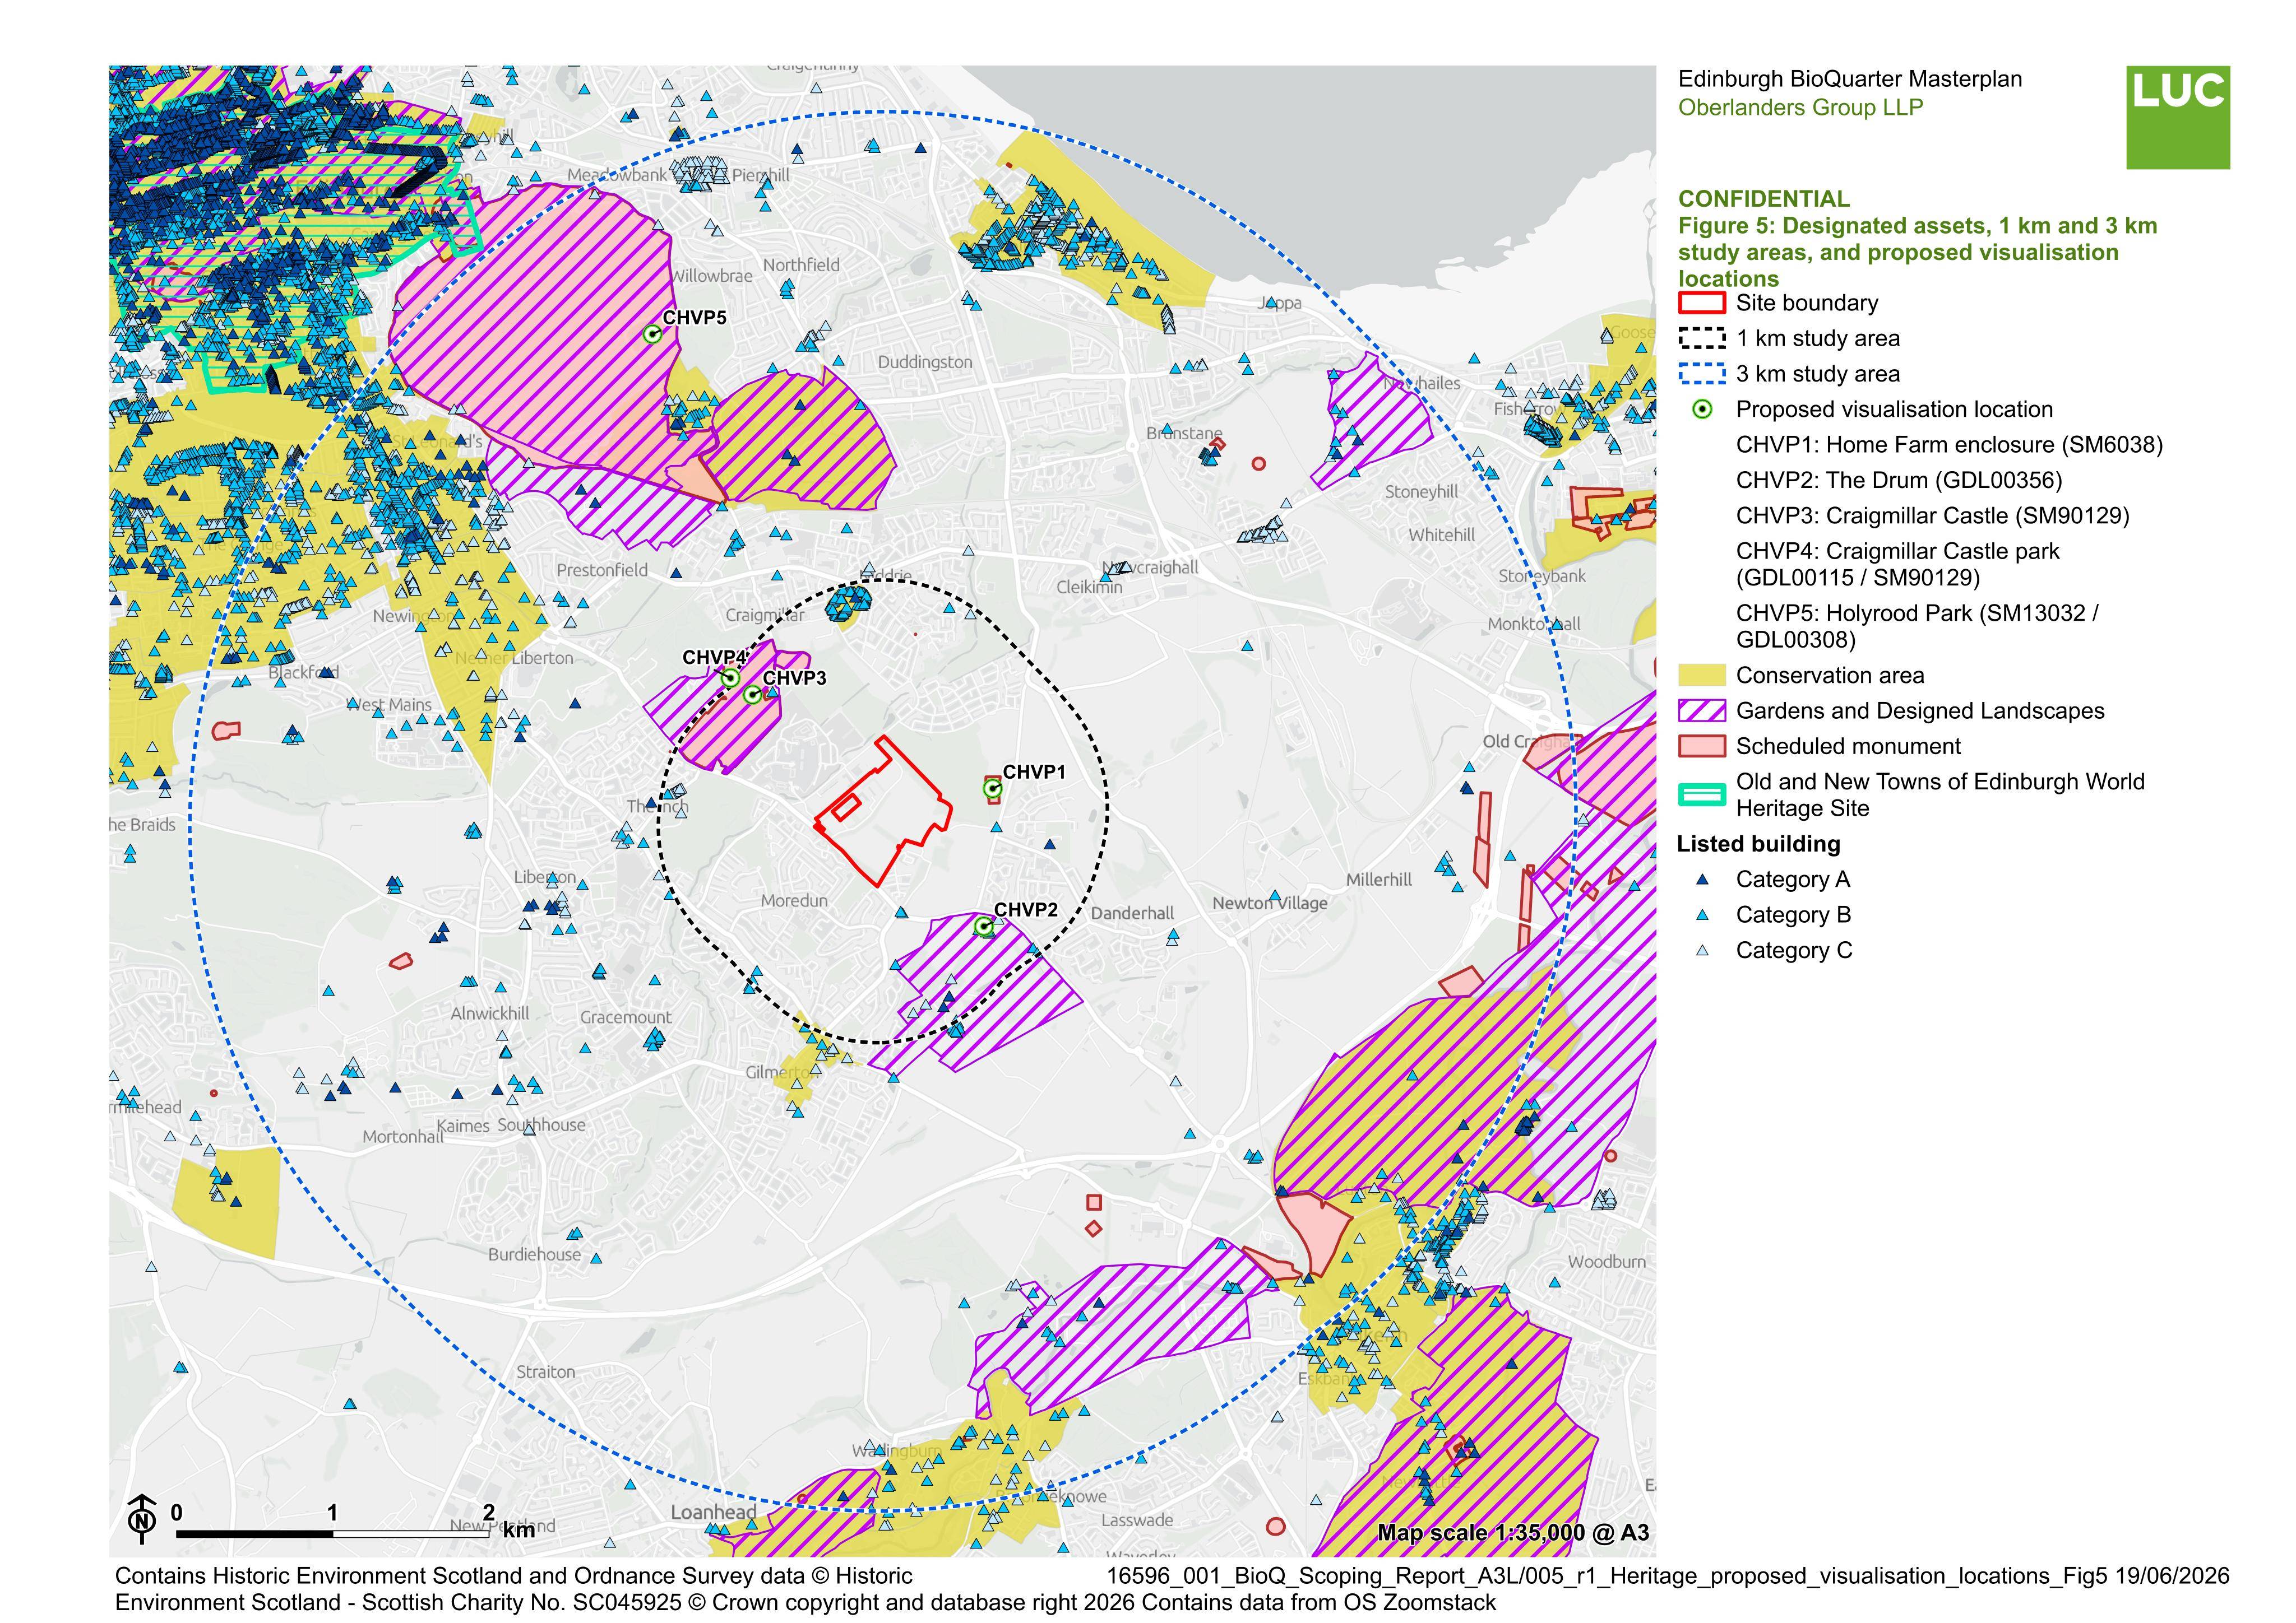The image size is (2296, 1623).
Task: Click the World Heritage Site legend swatch
Action: coord(1701,796)
